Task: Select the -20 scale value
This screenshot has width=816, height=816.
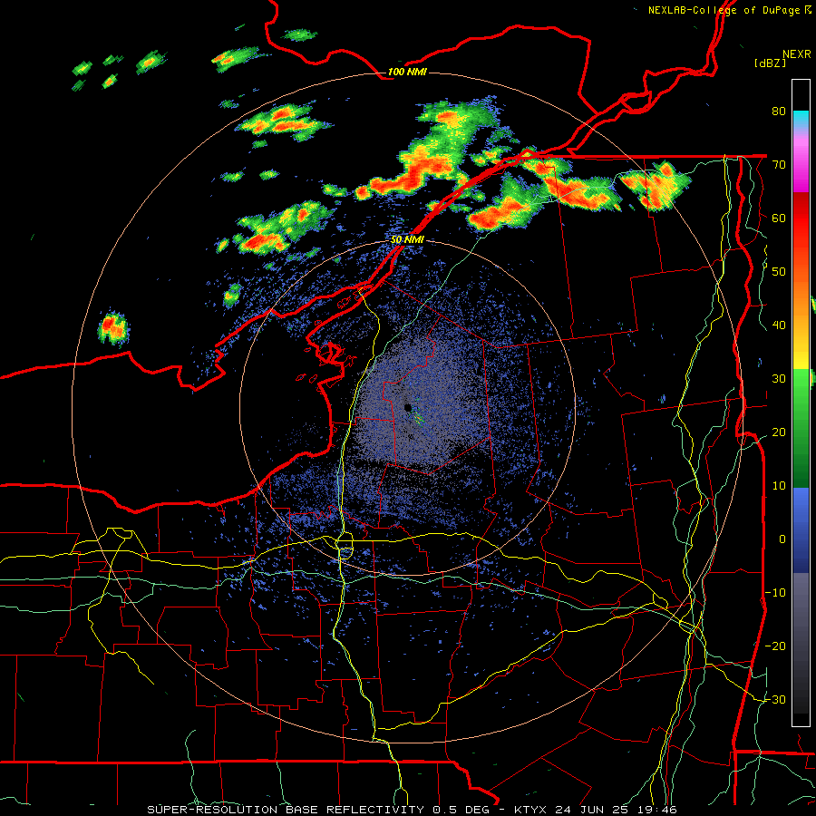Action: click(775, 646)
